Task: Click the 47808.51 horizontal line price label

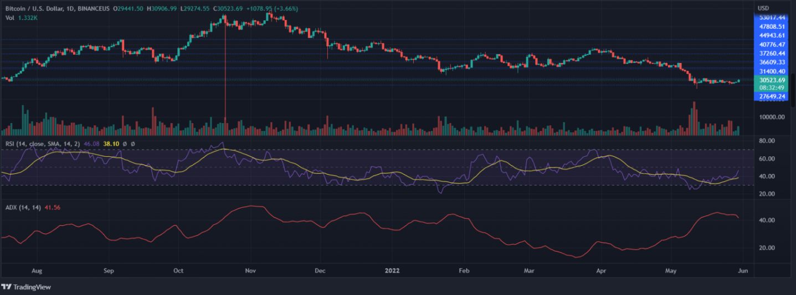Action: (772, 26)
